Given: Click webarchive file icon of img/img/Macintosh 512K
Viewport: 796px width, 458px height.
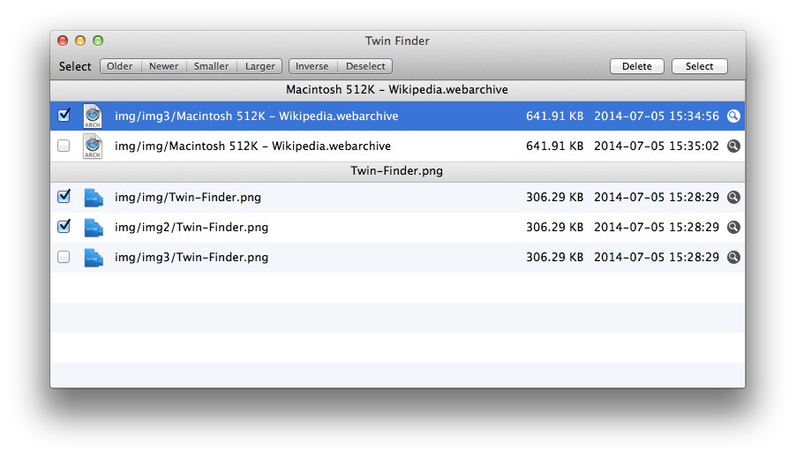Looking at the screenshot, I should coord(93,146).
